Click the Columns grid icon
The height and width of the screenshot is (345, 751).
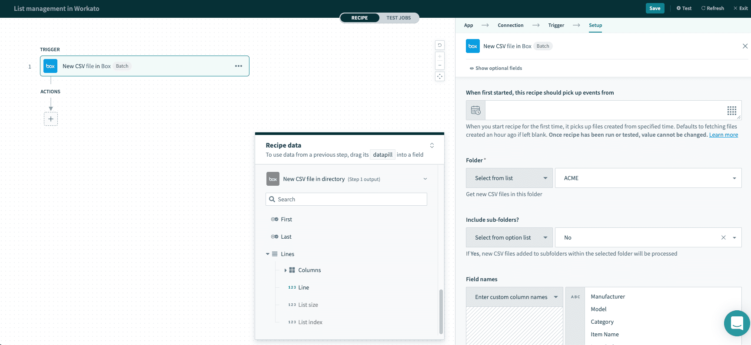coord(292,270)
